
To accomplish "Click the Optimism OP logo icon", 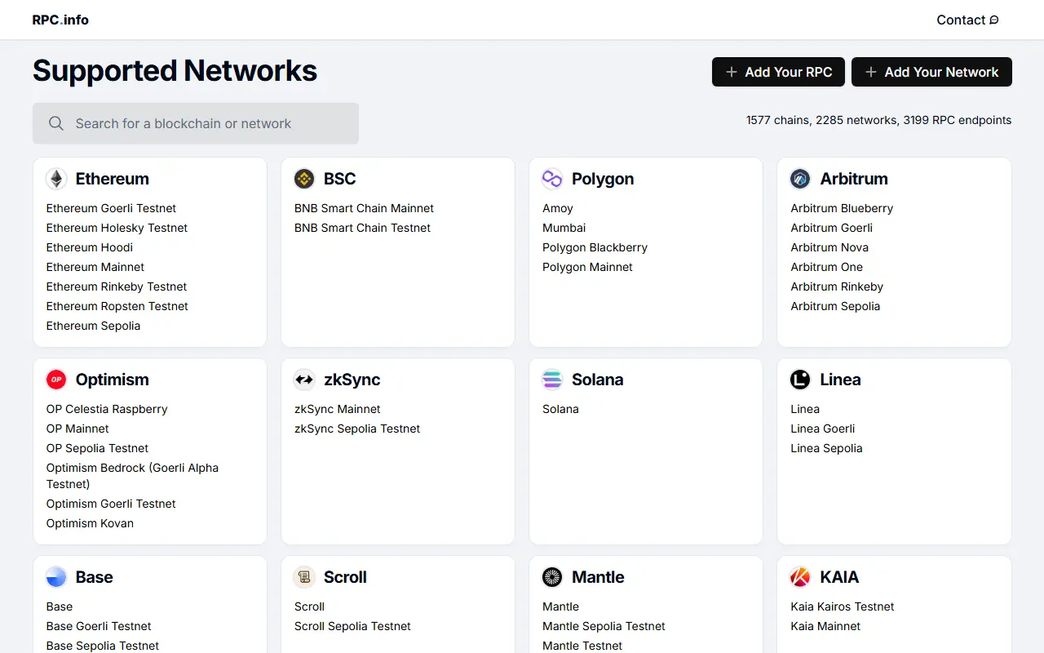I will pos(56,380).
